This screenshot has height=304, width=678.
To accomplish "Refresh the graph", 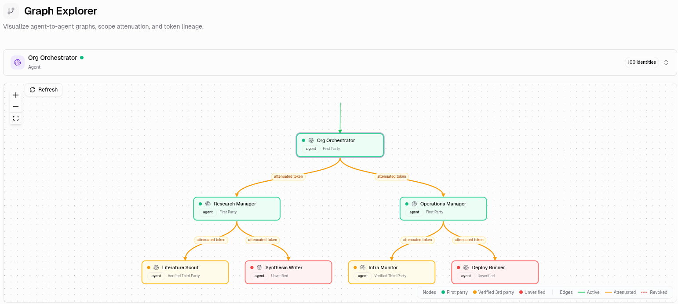I will [x=44, y=90].
